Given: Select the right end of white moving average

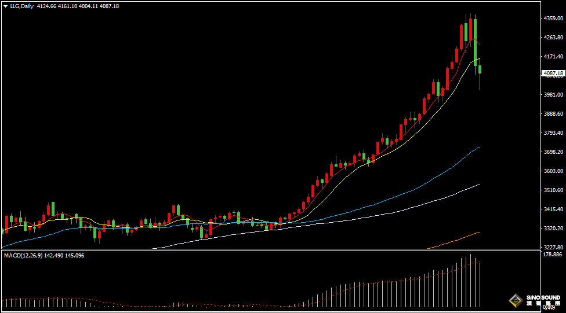Looking at the screenshot, I should pyautogui.click(x=478, y=185).
